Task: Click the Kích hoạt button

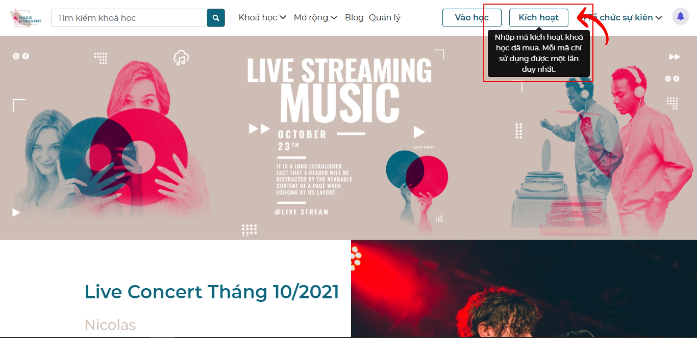Action: pyautogui.click(x=538, y=18)
